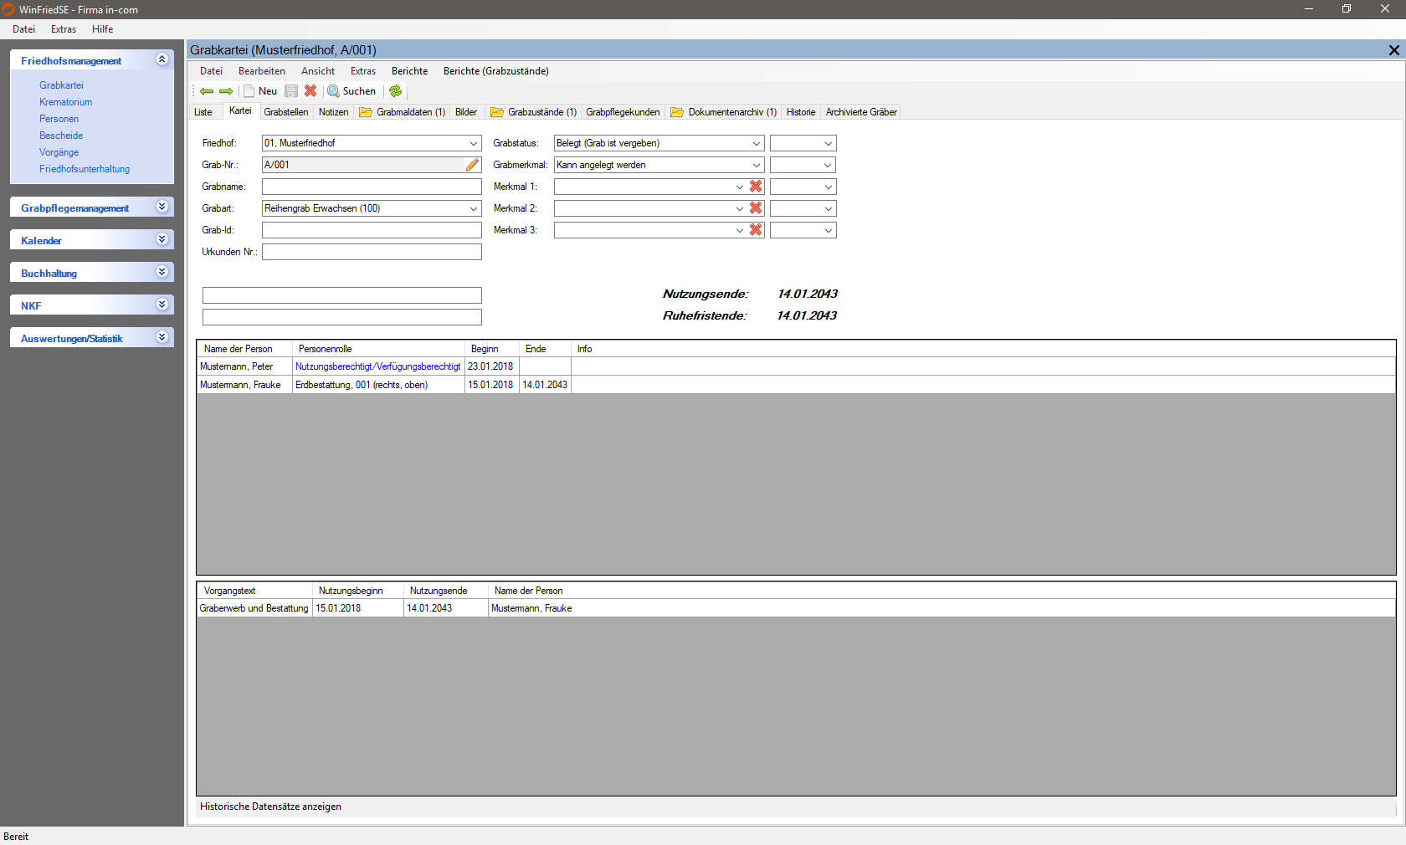Refresh data with green arrows icon

[396, 91]
